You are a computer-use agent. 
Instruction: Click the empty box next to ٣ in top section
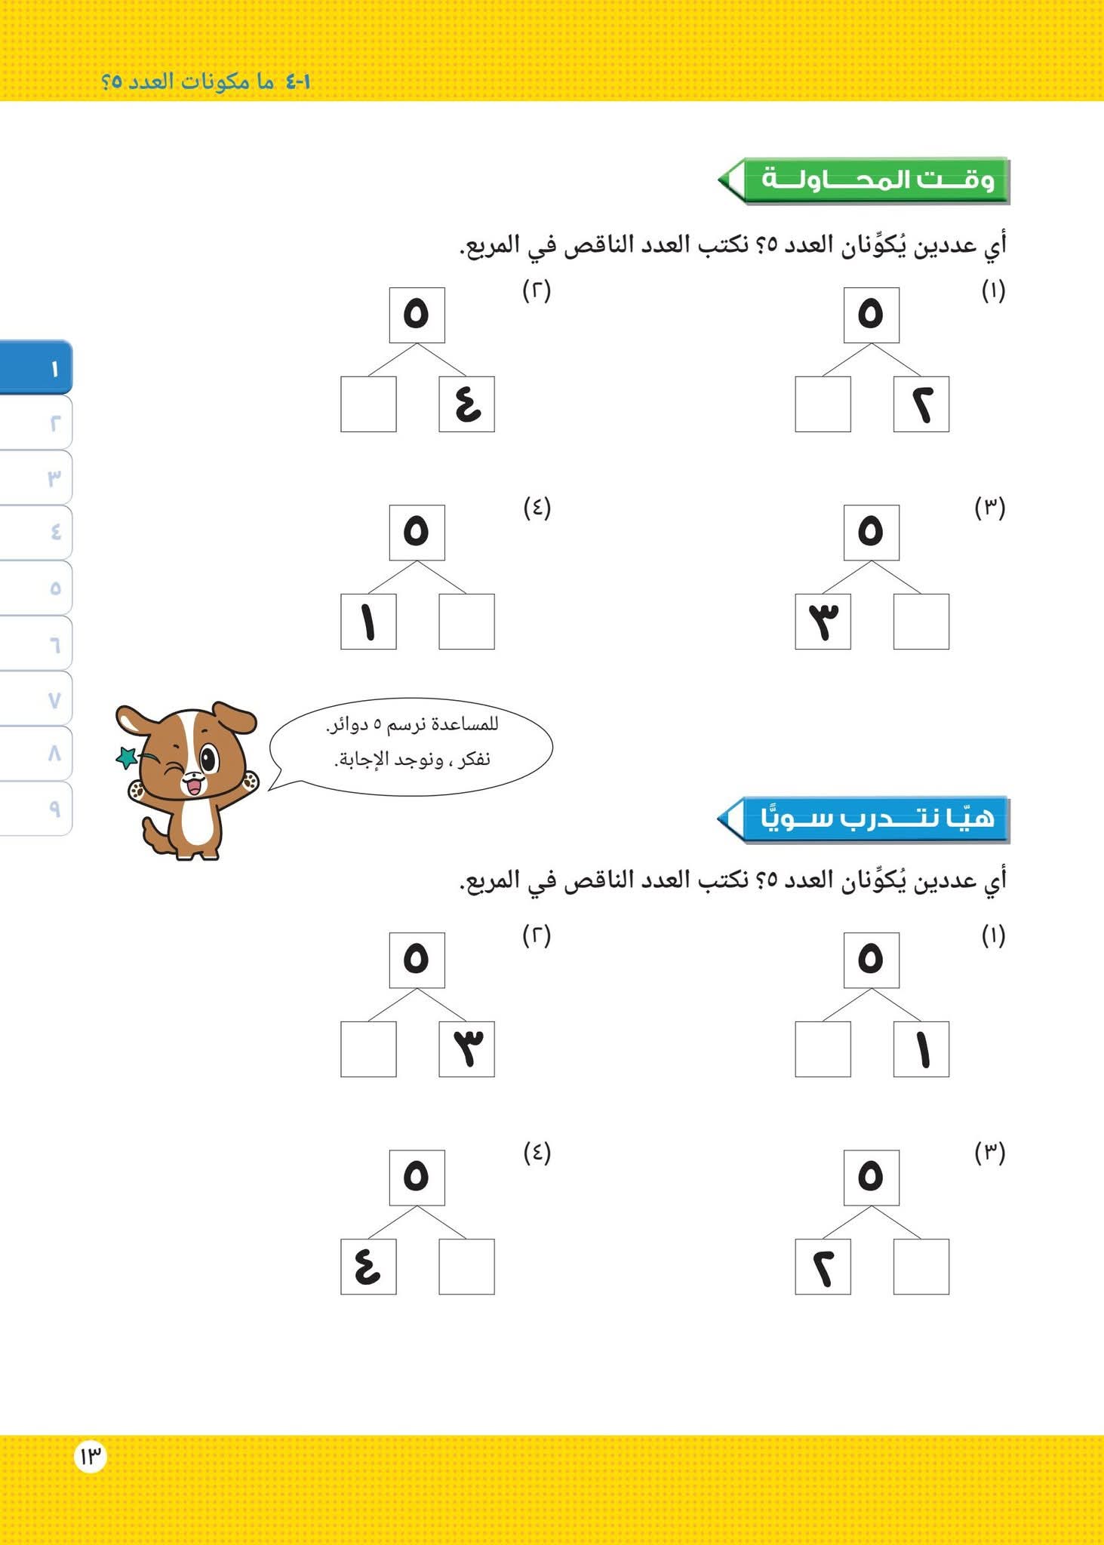(921, 622)
